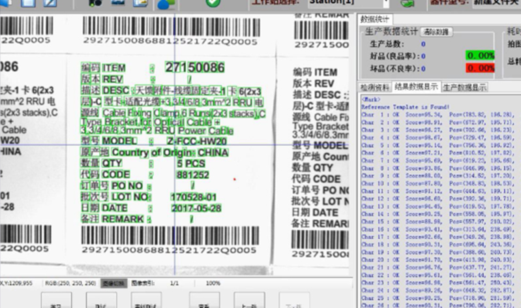The height and width of the screenshot is (308, 521).
Task: Click the recognized DATE value 2017-05-28
Action: [x=196, y=208]
